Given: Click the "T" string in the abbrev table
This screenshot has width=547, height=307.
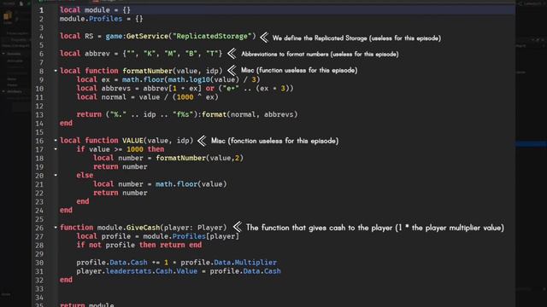Looking at the screenshot, I should [212, 54].
